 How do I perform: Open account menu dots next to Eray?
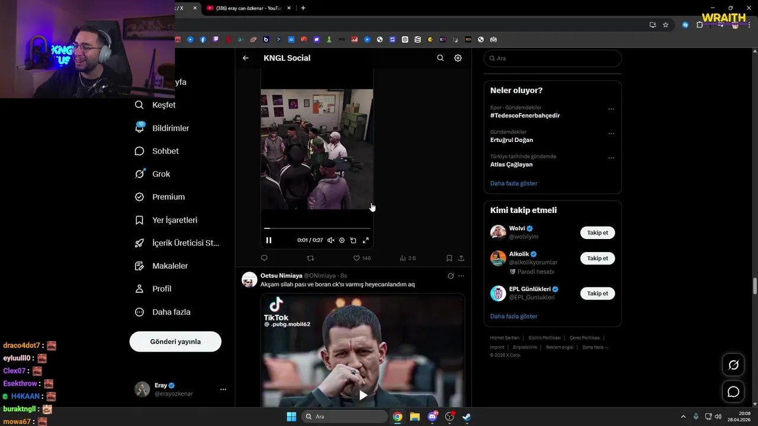223,389
